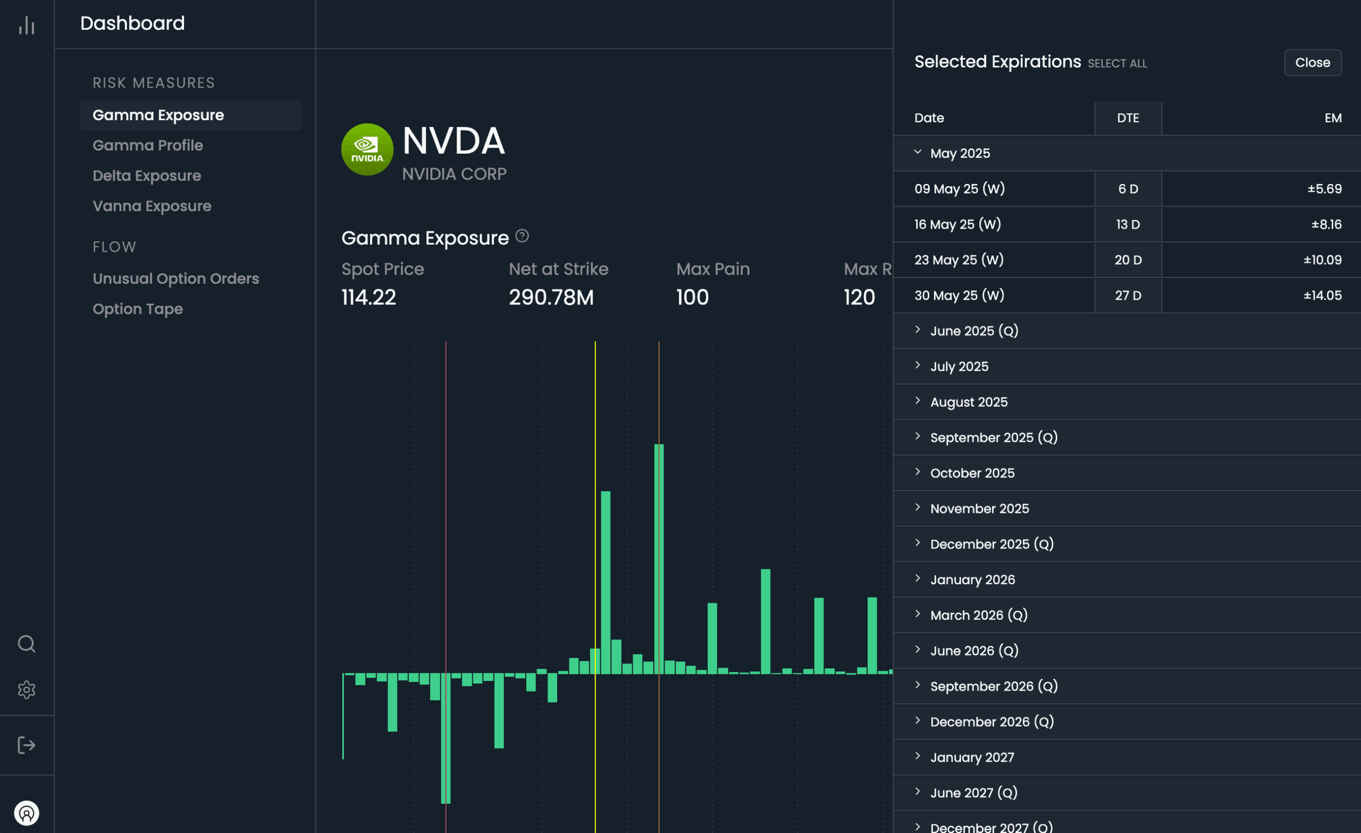Image resolution: width=1361 pixels, height=833 pixels.
Task: Expand June 2026 (Q) group
Action: tap(1127, 651)
